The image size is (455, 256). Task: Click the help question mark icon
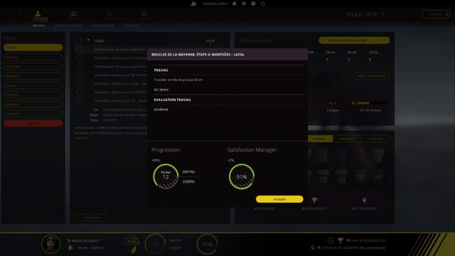[x=253, y=3]
